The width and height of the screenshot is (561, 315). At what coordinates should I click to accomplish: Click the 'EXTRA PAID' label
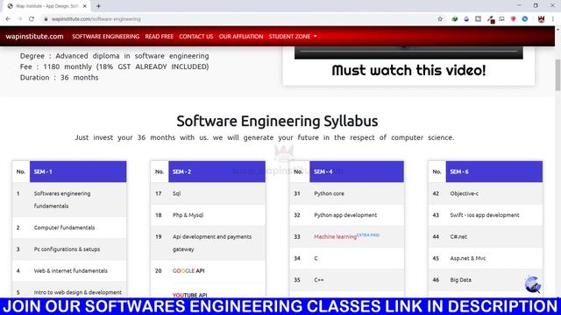point(368,235)
